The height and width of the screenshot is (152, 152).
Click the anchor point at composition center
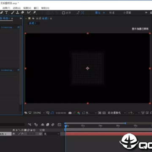[x=87, y=68]
